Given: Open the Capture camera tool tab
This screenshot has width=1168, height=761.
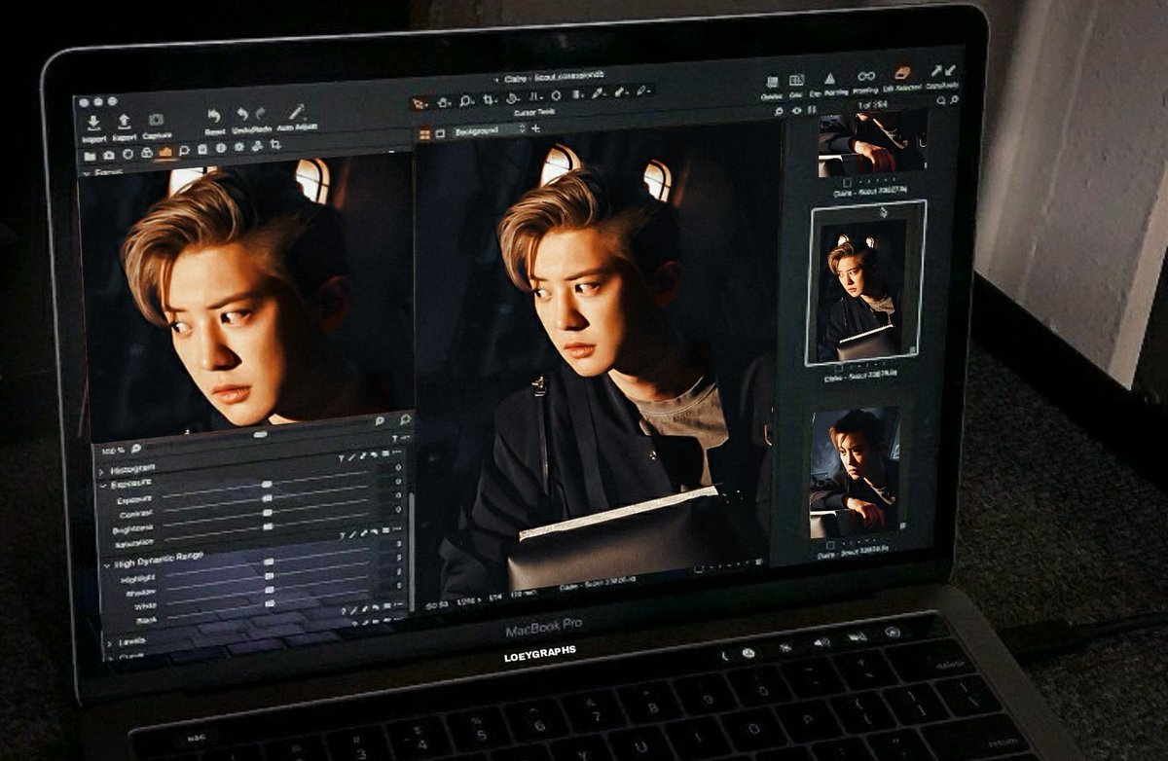Looking at the screenshot, I should pyautogui.click(x=109, y=155).
